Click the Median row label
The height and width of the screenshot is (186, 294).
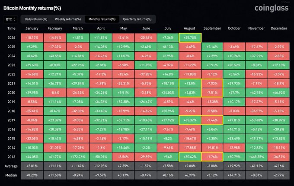coord(11,175)
